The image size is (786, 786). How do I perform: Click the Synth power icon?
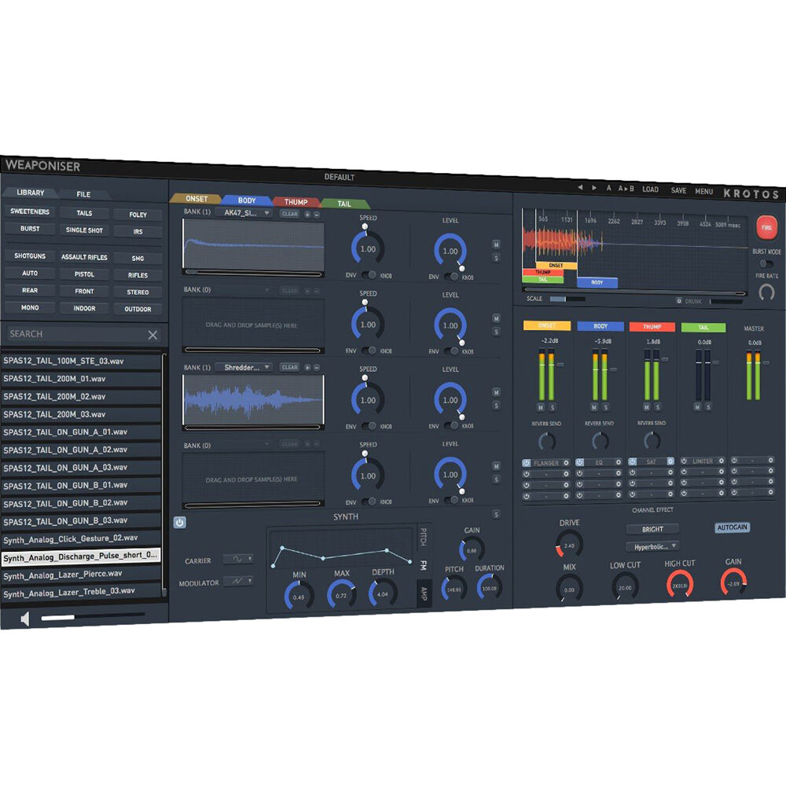click(x=179, y=522)
